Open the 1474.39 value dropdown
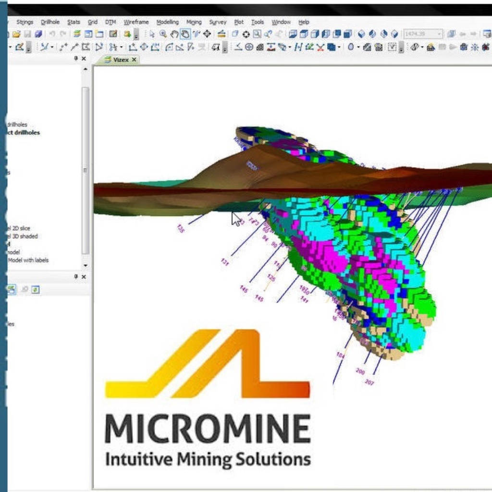 [439, 34]
